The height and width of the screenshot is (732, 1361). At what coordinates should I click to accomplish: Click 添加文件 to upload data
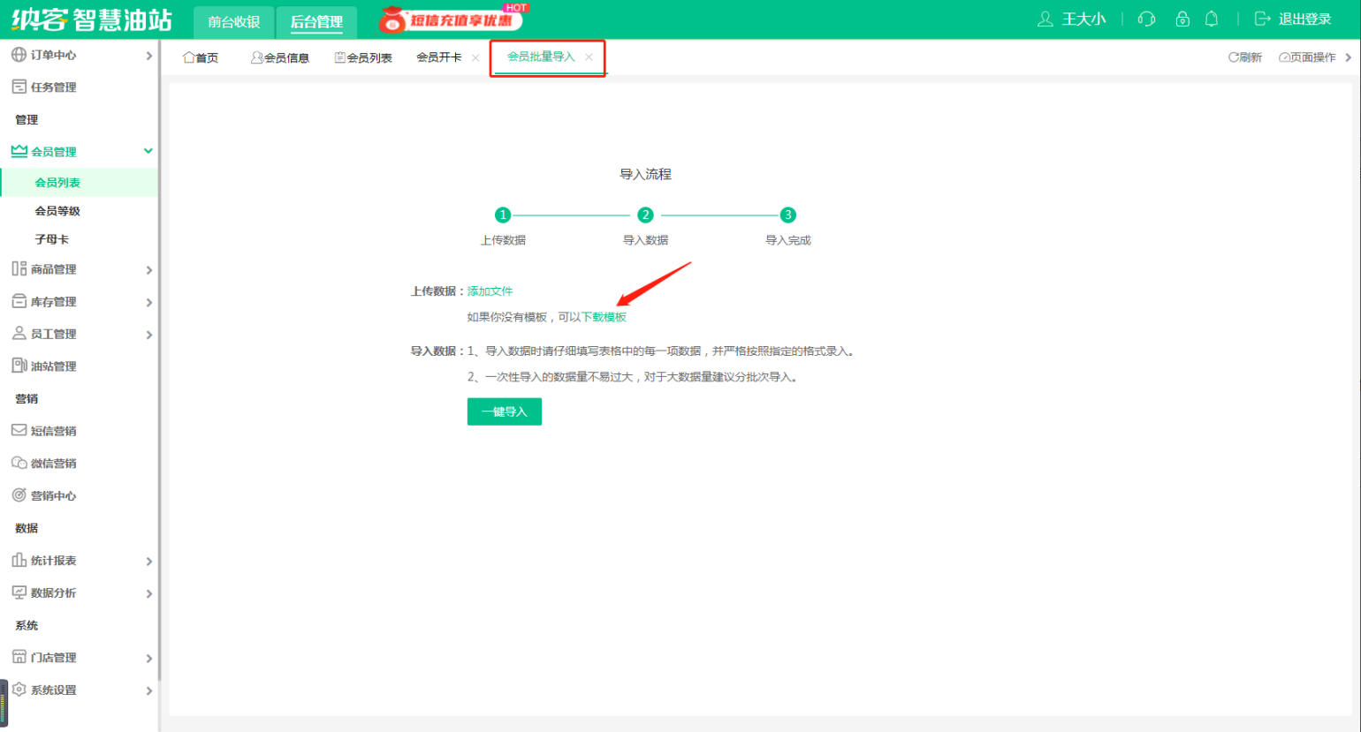[490, 291]
